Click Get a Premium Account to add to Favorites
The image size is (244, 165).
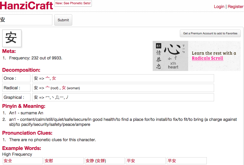pos(210,33)
